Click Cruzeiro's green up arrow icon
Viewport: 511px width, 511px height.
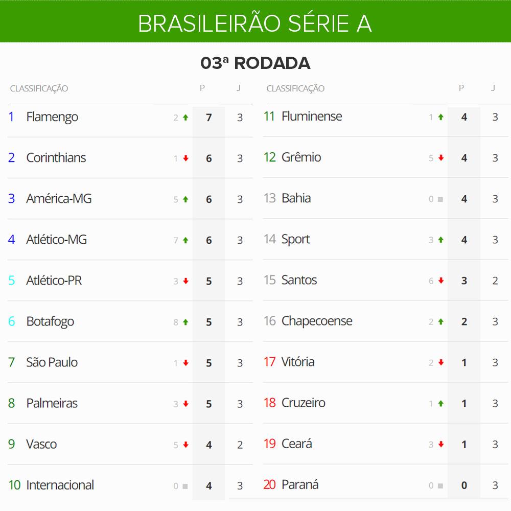pyautogui.click(x=441, y=404)
